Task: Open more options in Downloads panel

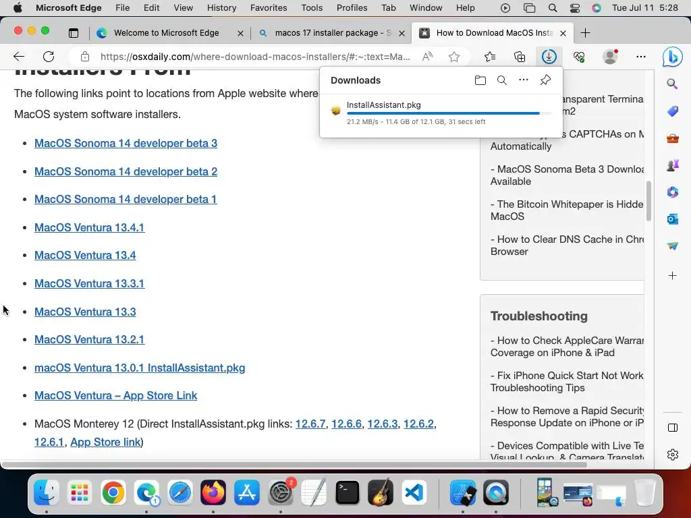Action: pyautogui.click(x=524, y=80)
